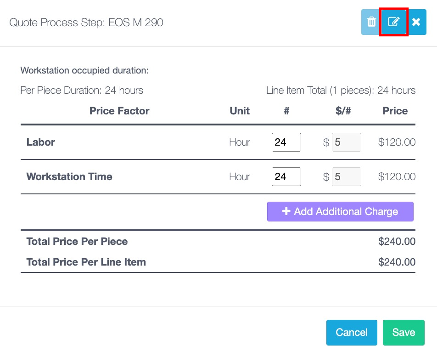Click the Total Price Per Line Item label
437x357 pixels.
[x=86, y=262]
